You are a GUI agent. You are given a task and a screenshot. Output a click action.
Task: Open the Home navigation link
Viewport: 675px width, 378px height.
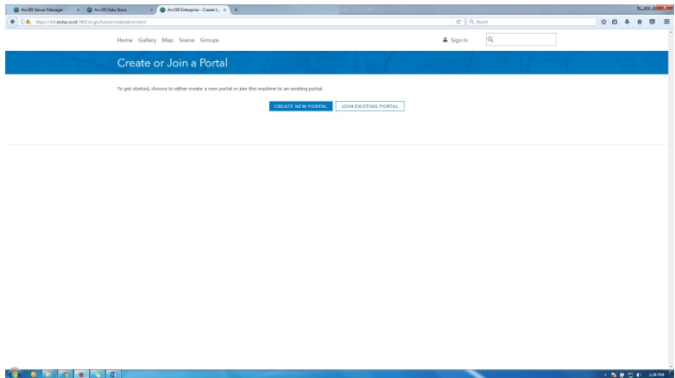[125, 40]
